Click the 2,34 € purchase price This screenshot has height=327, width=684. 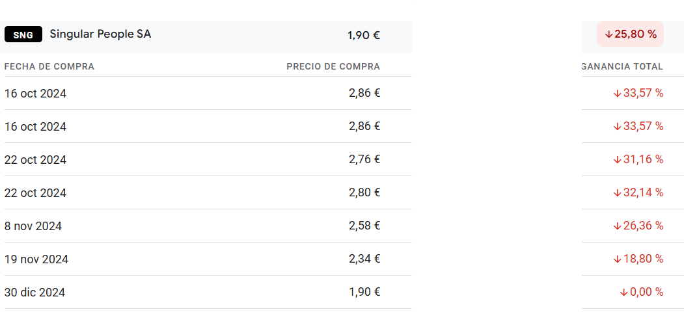364,259
